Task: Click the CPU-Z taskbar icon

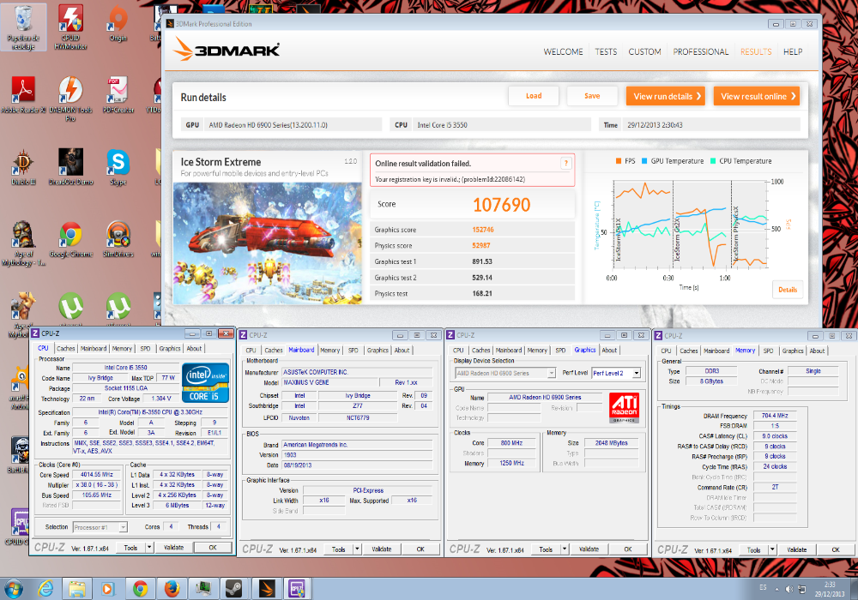Action: click(297, 589)
